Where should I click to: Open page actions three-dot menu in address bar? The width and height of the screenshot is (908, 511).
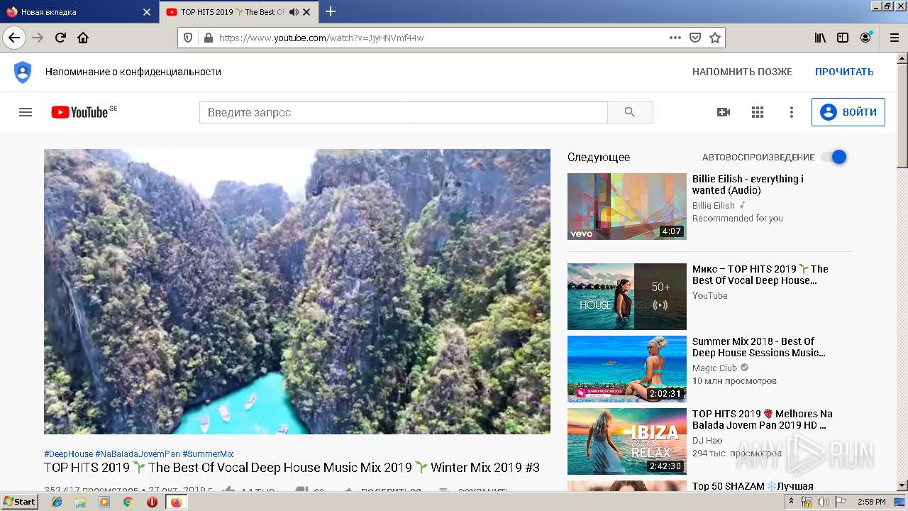pos(675,38)
